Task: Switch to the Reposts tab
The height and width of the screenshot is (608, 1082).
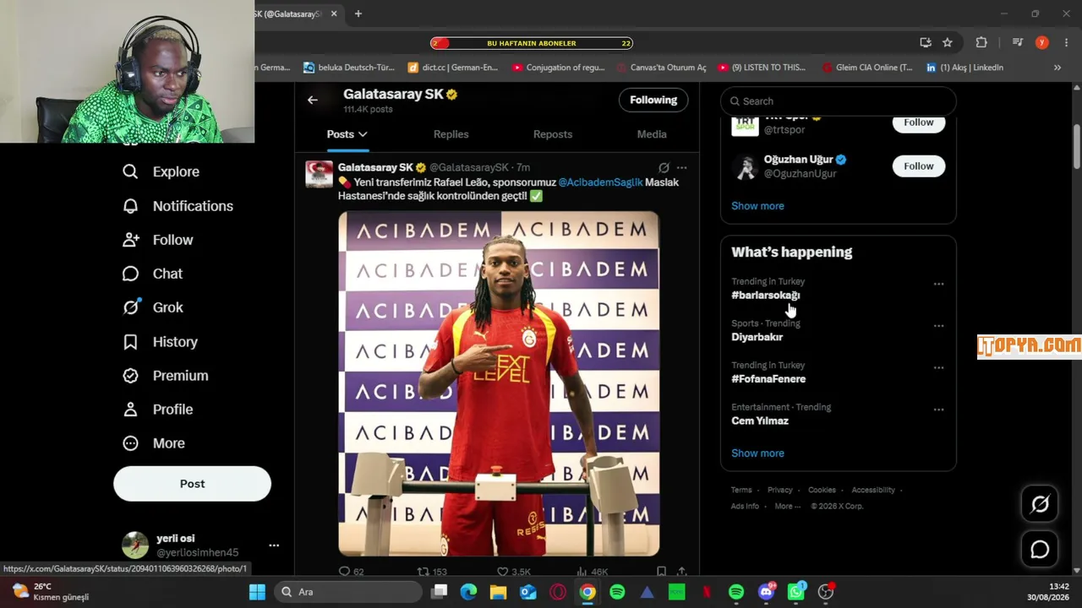Action: point(553,134)
